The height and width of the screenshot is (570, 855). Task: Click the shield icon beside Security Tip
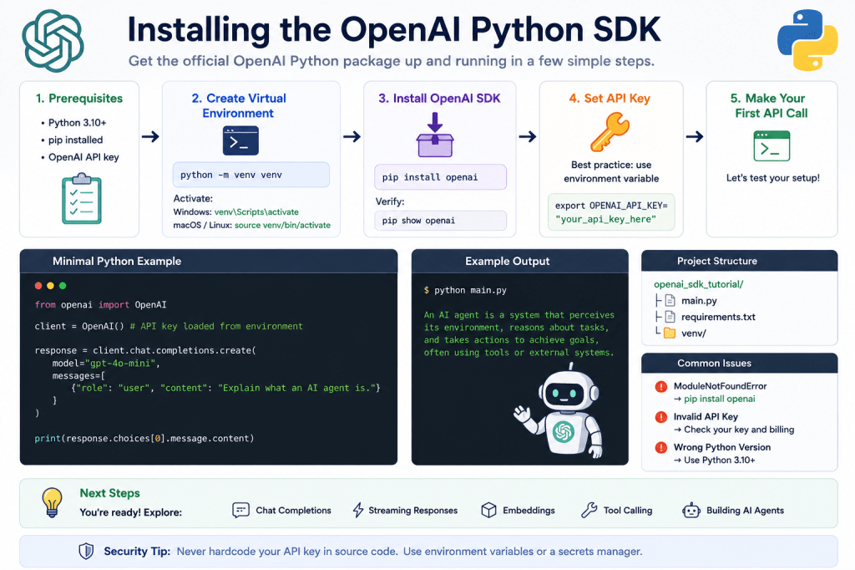coord(86,552)
